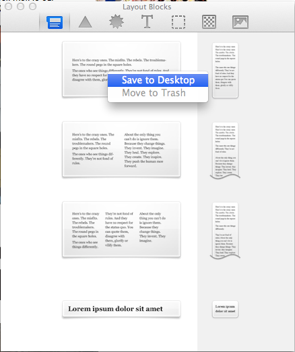Pick the narrow single-column preview thumbnail
This screenshot has width=295, height=352.
(225, 70)
